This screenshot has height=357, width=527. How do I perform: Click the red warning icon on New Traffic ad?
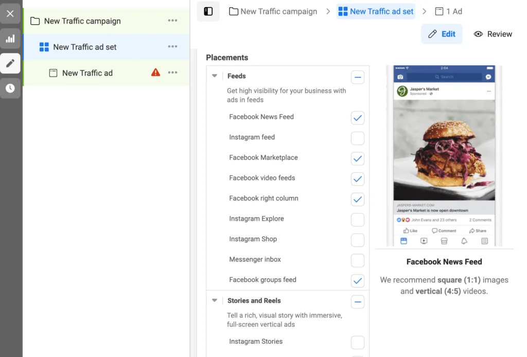[x=155, y=73]
